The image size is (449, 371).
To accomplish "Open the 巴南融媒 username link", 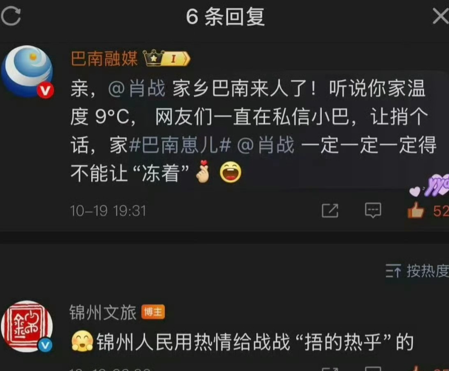I will [104, 59].
